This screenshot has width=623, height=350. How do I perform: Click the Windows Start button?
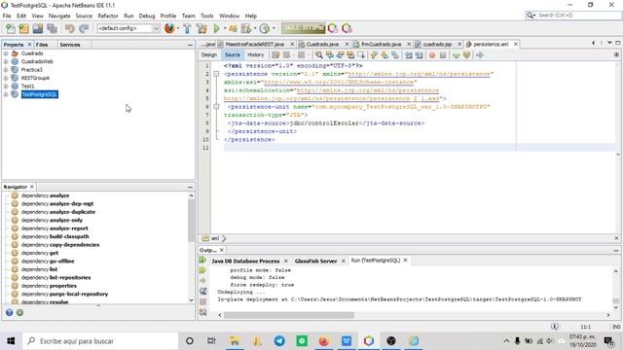point(11,341)
